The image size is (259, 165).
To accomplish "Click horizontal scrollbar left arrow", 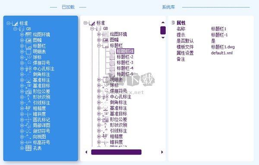I will coord(86,152).
